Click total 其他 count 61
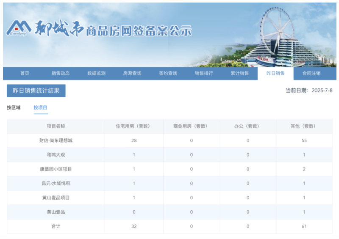Screen dimensions: 339x239 click(304, 226)
